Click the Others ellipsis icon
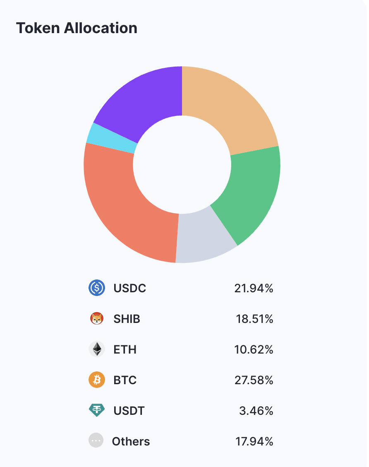 96,441
